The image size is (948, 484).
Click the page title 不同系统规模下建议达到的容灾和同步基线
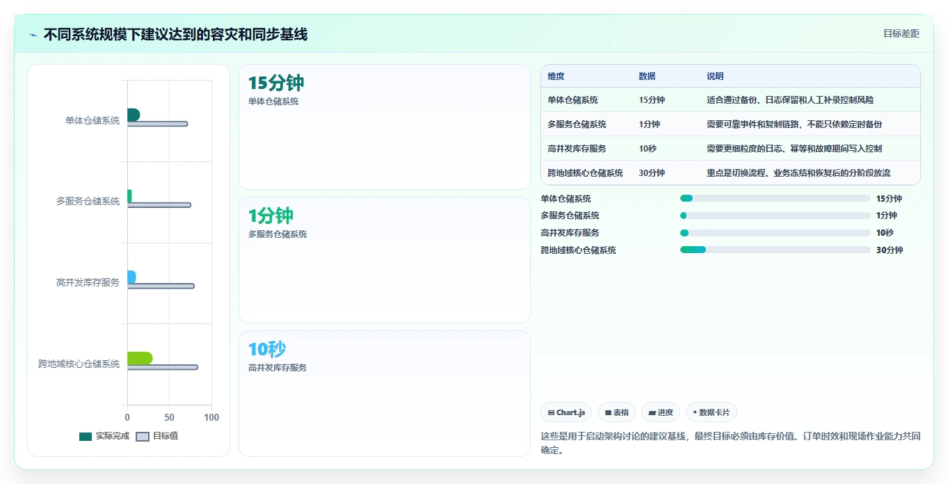[x=175, y=35]
